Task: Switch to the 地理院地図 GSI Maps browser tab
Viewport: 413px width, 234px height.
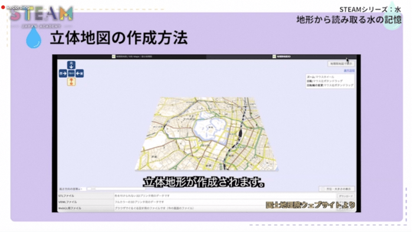Action: (x=132, y=57)
